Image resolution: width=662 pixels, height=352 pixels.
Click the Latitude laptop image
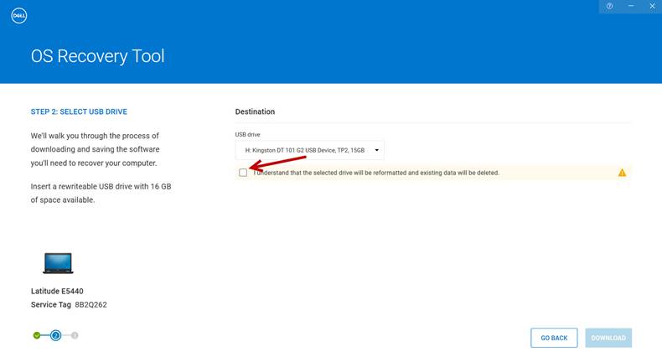pyautogui.click(x=58, y=263)
